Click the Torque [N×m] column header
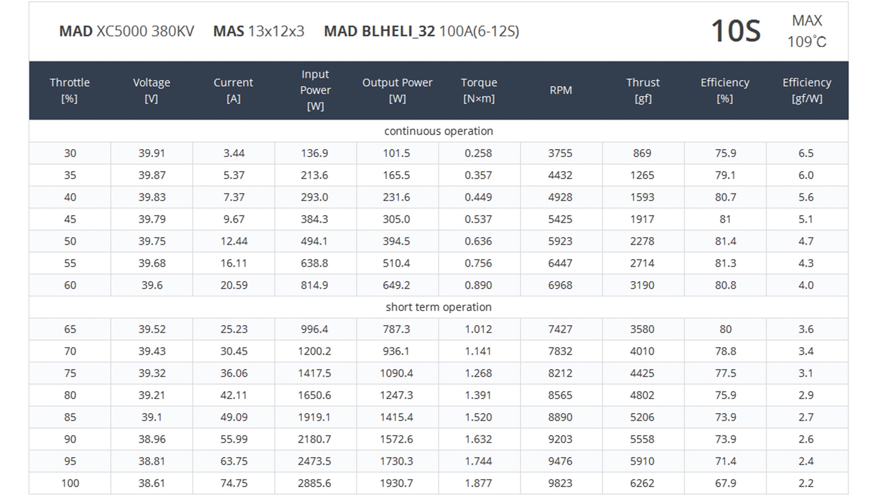 pos(479,90)
